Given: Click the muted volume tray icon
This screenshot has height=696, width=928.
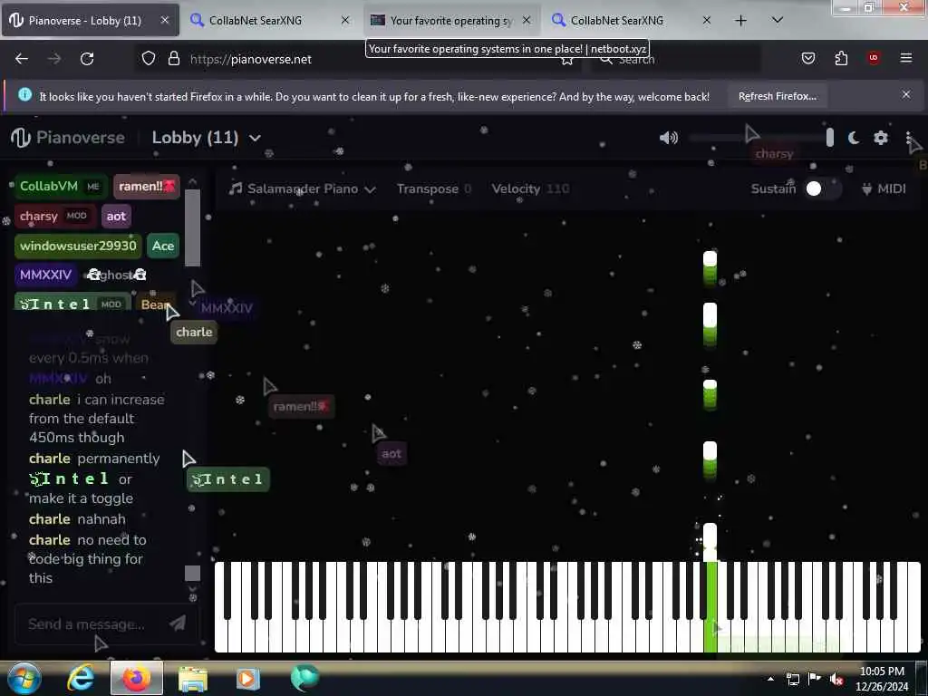Looking at the screenshot, I should tap(836, 679).
